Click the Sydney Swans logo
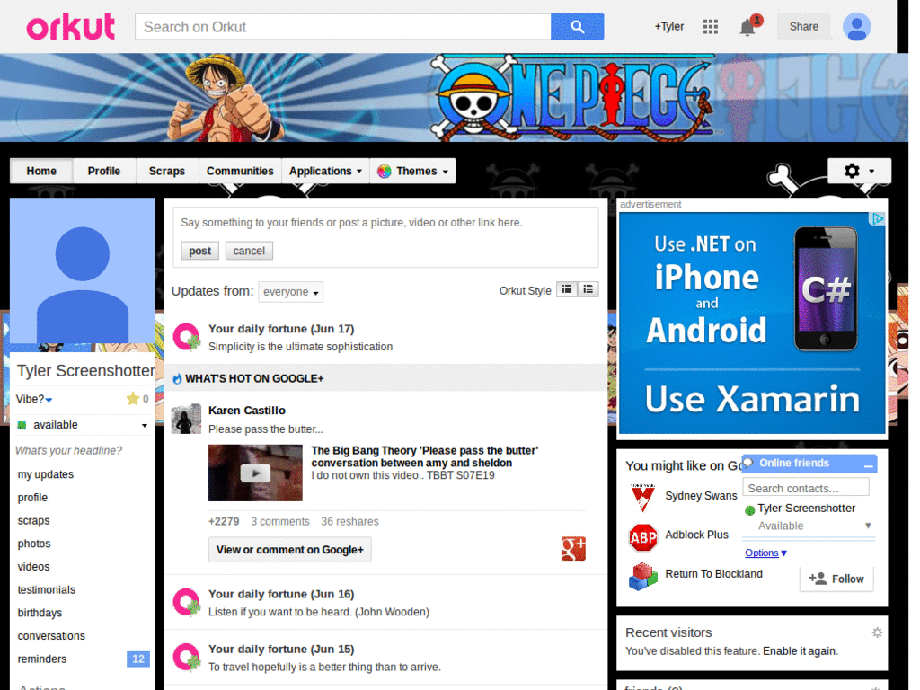This screenshot has height=690, width=920. point(642,497)
